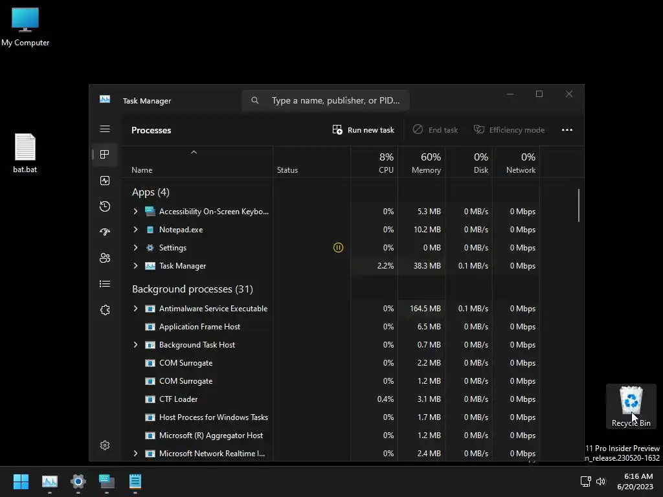
Task: Select the My Computer desktop icon
Action: point(25,27)
